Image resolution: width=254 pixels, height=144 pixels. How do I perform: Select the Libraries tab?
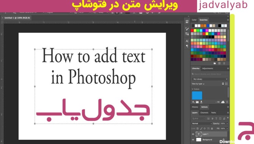tap(196, 68)
